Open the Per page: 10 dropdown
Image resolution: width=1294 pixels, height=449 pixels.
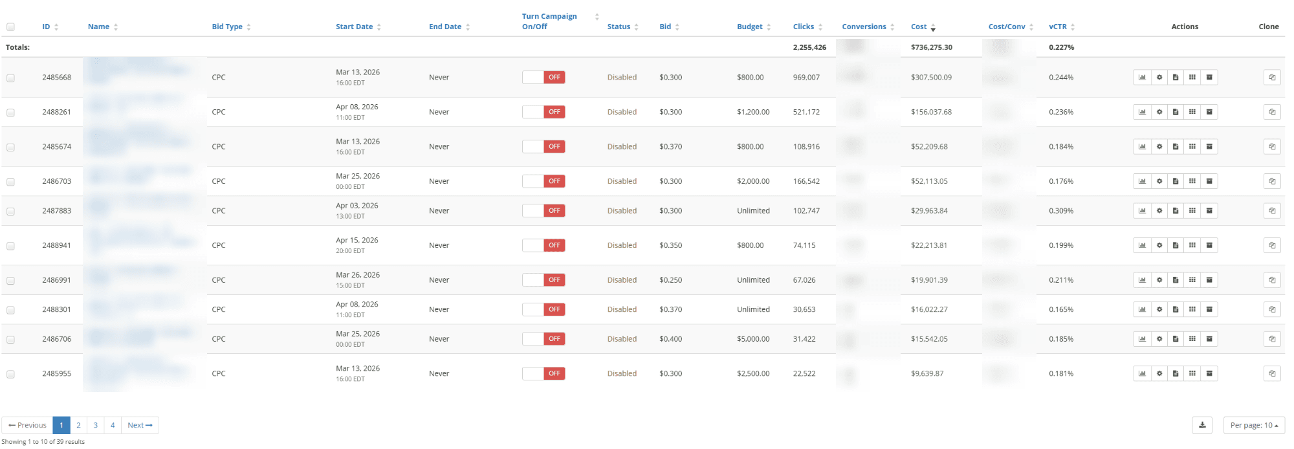pyautogui.click(x=1254, y=425)
